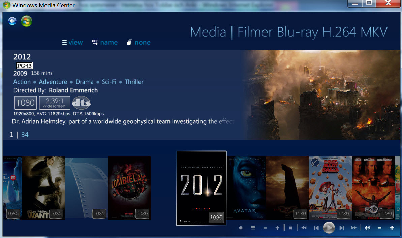The width and height of the screenshot is (402, 238).
Task: Click the DTS audio logo
Action: pos(82,103)
